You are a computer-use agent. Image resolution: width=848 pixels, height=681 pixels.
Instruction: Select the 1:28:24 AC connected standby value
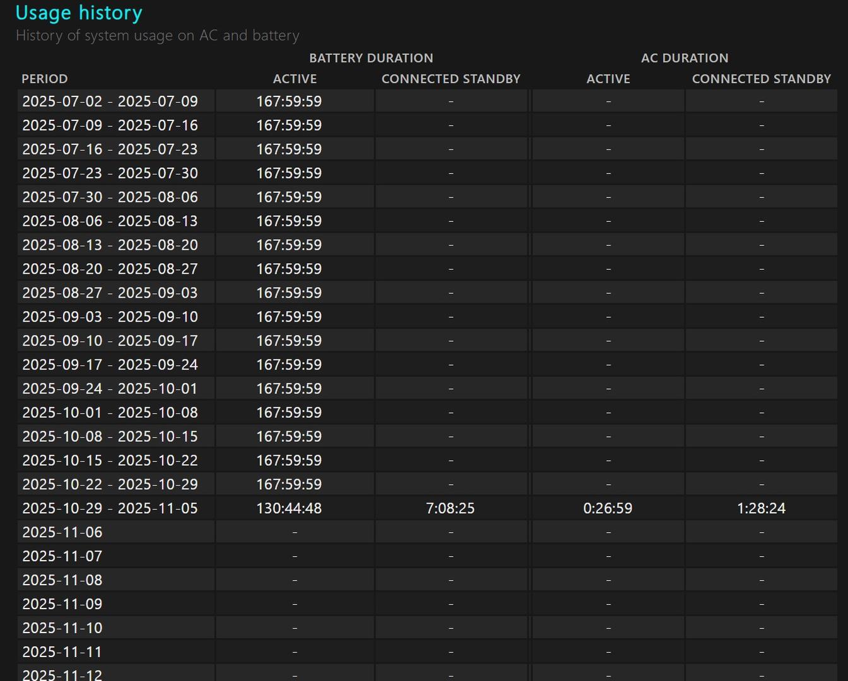point(761,509)
